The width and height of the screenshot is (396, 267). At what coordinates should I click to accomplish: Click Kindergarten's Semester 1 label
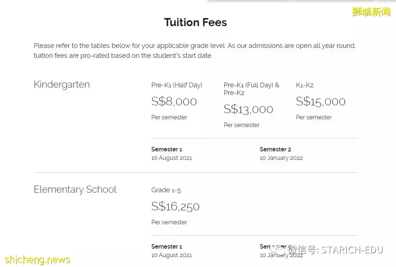pyautogui.click(x=167, y=149)
